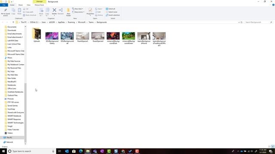Click the Paste icon in ribbon
This screenshot has width=275, height=154.
coord(19,12)
